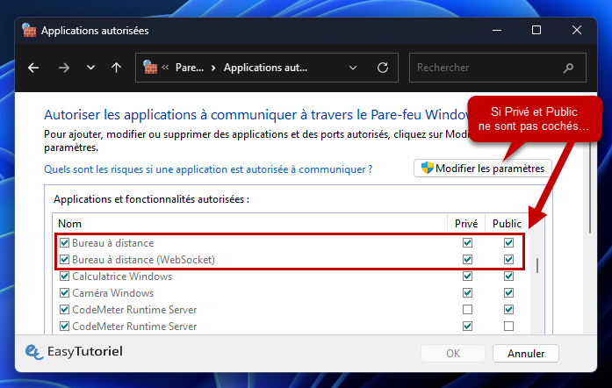Select Bureau à distance (WebSocket) row text

coord(144,260)
